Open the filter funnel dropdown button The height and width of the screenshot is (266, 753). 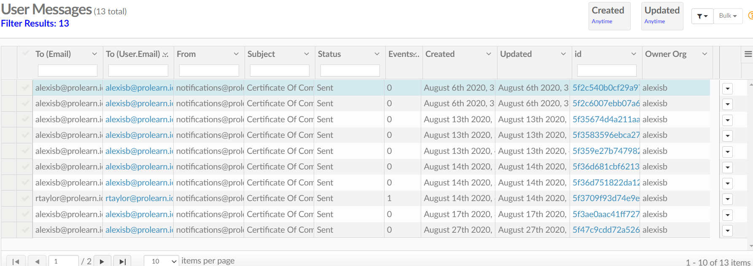[702, 16]
